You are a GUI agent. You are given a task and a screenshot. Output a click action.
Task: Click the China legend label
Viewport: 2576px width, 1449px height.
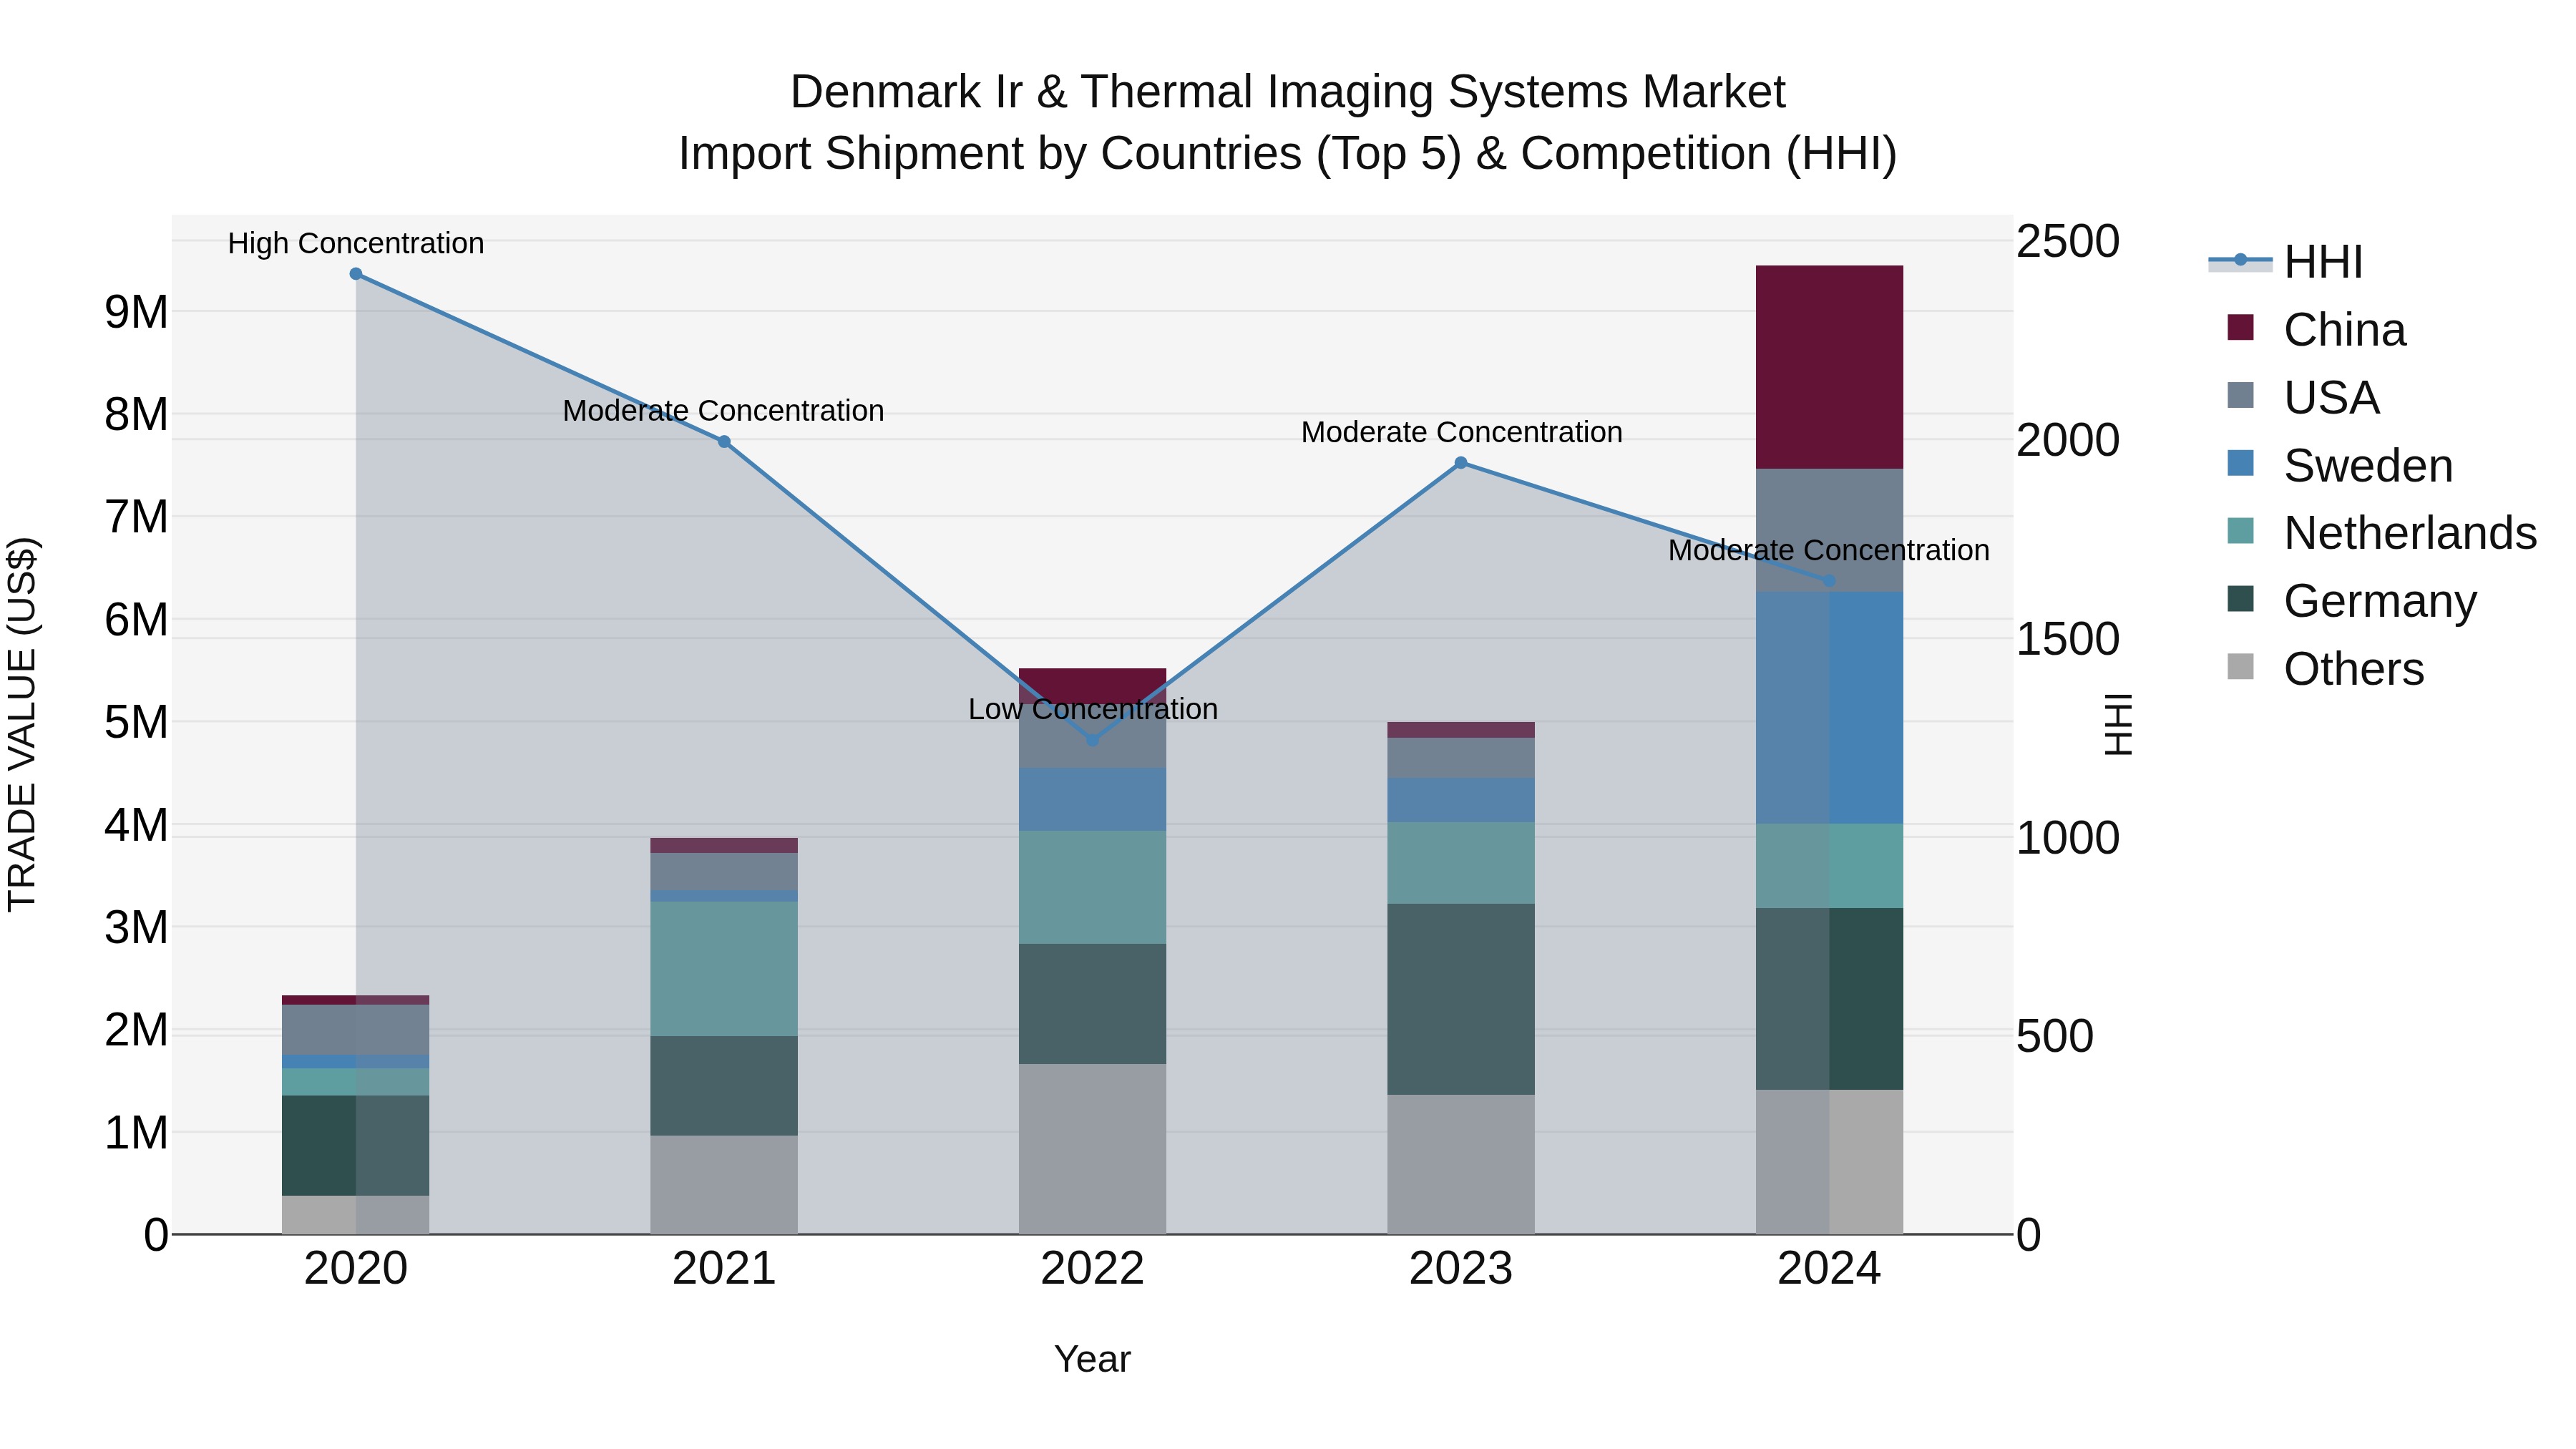coord(2345,330)
